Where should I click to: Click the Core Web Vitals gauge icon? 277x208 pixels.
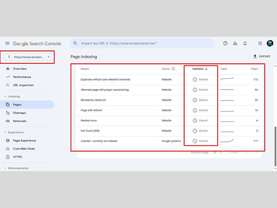point(7,149)
